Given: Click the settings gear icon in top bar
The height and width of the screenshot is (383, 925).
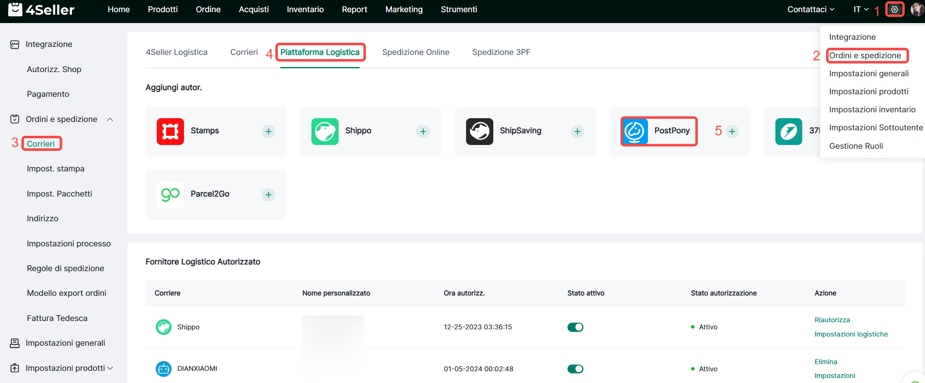Looking at the screenshot, I should point(894,9).
